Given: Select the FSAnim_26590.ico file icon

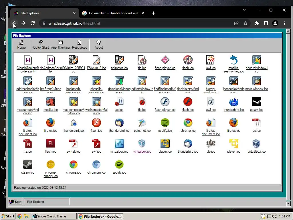Looking at the screenshot, I should [x=74, y=60].
